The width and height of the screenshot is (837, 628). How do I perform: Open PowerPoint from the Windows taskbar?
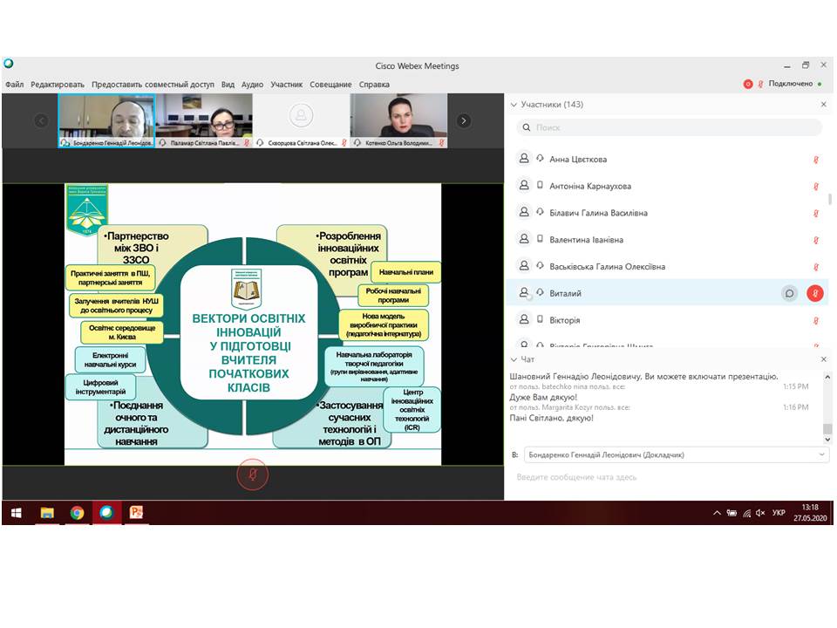(136, 513)
